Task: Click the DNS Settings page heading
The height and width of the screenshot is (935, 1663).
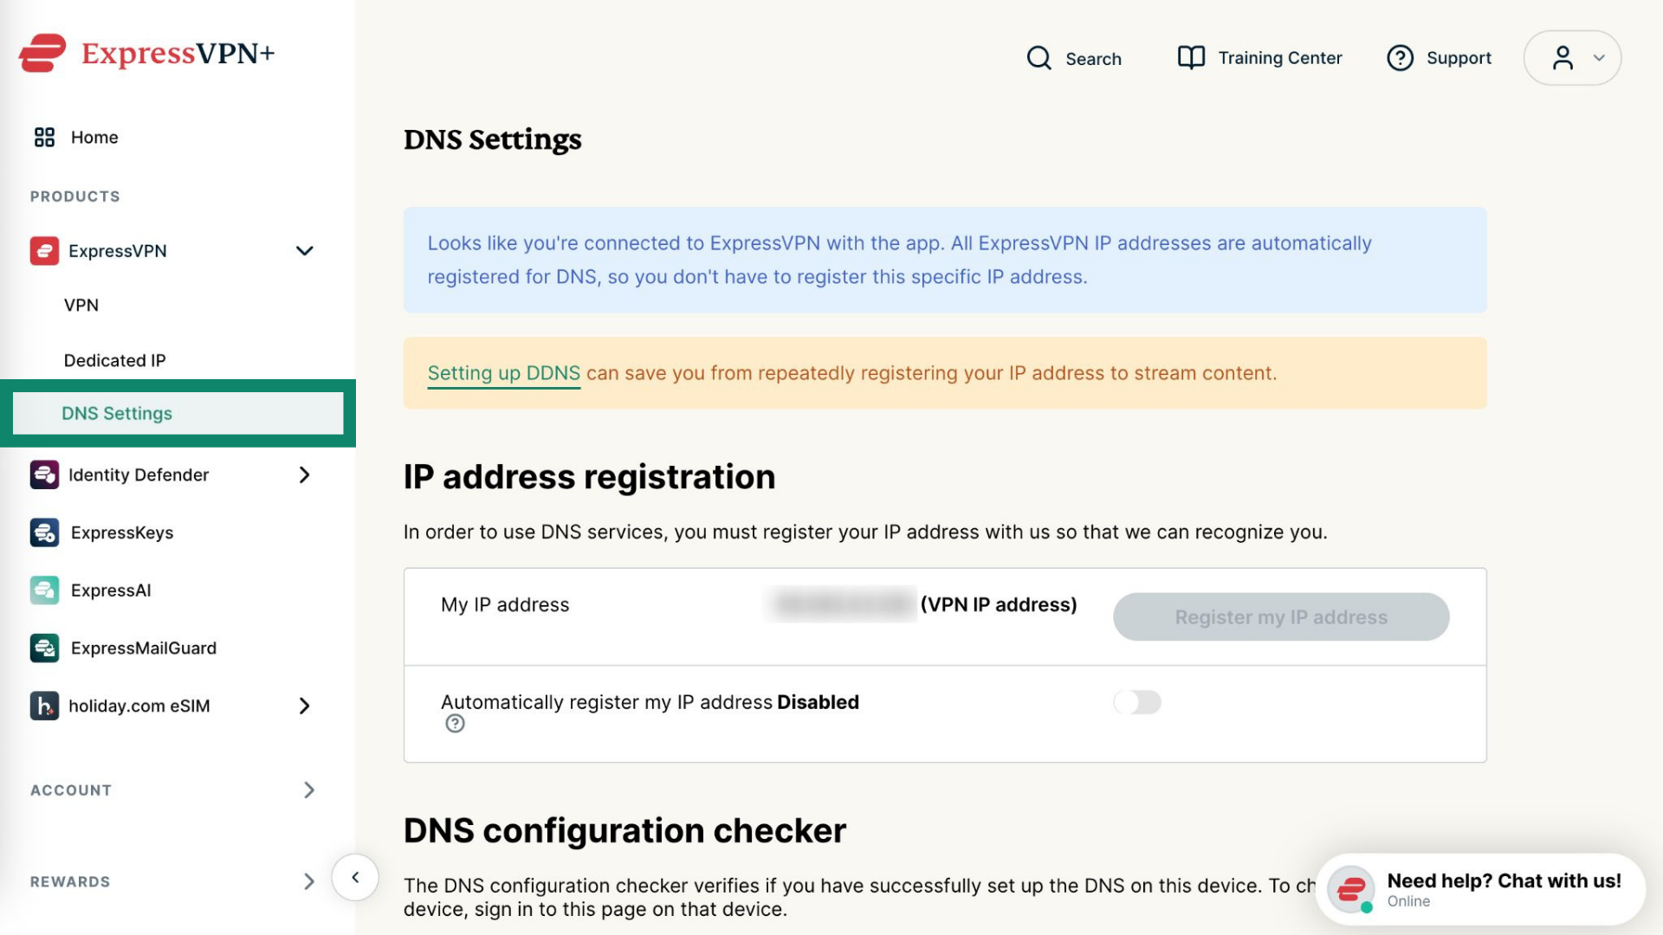Action: coord(492,139)
